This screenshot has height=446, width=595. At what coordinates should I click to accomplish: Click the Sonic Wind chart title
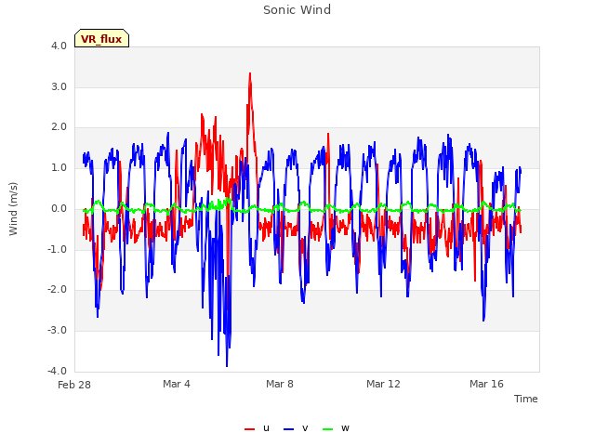pos(297,10)
